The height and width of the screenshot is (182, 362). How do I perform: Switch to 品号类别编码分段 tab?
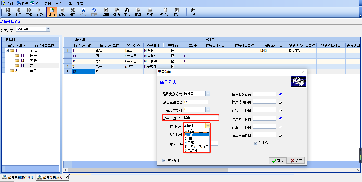18,177
